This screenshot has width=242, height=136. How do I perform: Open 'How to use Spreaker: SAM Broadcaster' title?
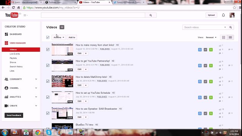[96, 109]
